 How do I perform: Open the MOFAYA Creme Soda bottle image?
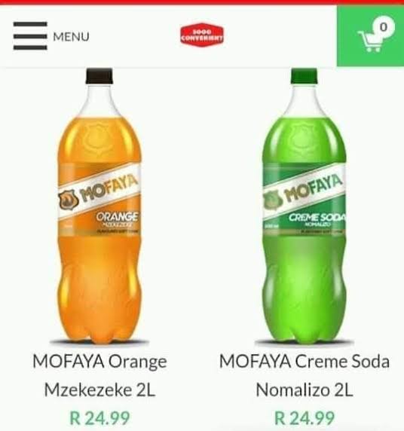305,206
